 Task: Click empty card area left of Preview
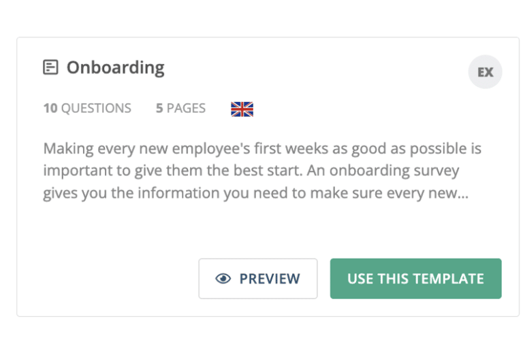pyautogui.click(x=108, y=279)
